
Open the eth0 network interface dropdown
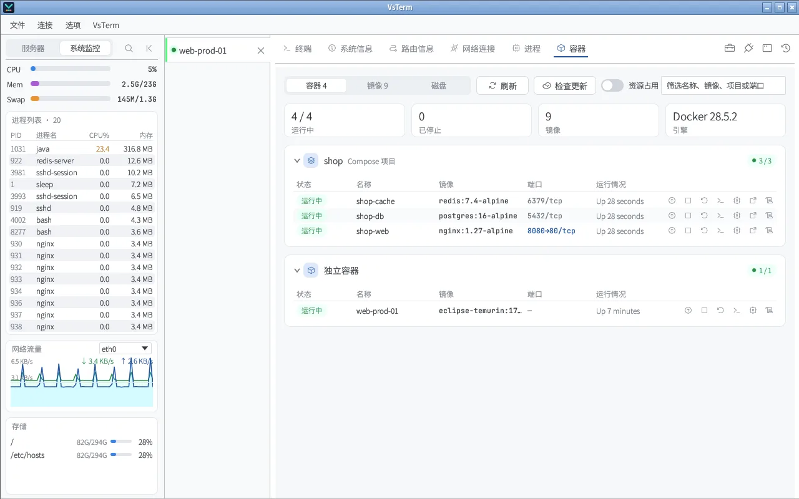(x=125, y=349)
